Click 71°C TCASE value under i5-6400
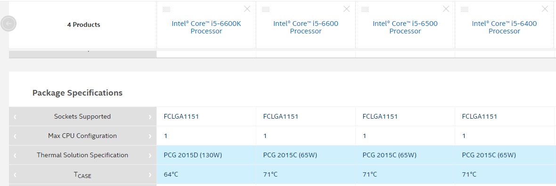 point(469,175)
